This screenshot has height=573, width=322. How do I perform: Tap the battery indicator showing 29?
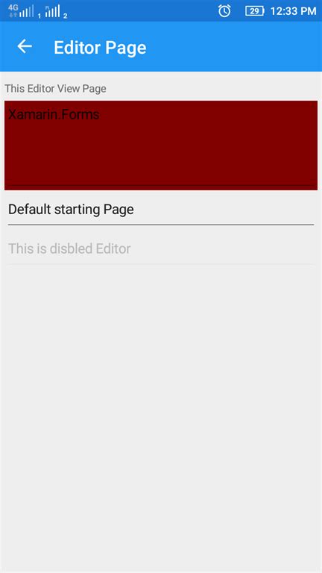254,11
